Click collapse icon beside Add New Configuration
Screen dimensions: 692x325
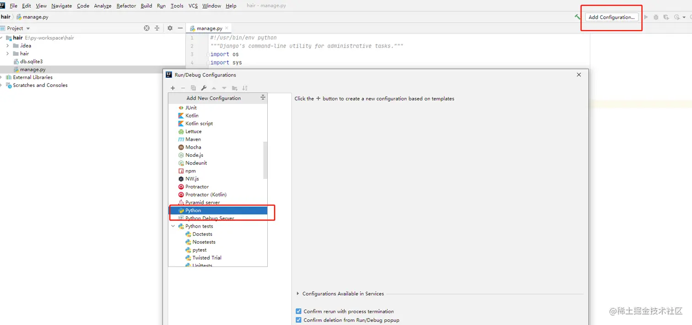[263, 98]
